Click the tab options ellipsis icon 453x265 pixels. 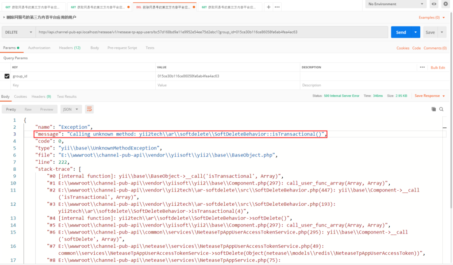pos(277,7)
